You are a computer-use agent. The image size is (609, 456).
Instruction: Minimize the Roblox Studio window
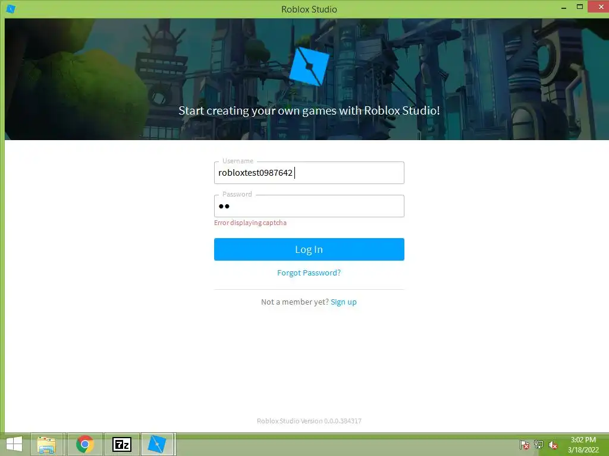coord(564,7)
